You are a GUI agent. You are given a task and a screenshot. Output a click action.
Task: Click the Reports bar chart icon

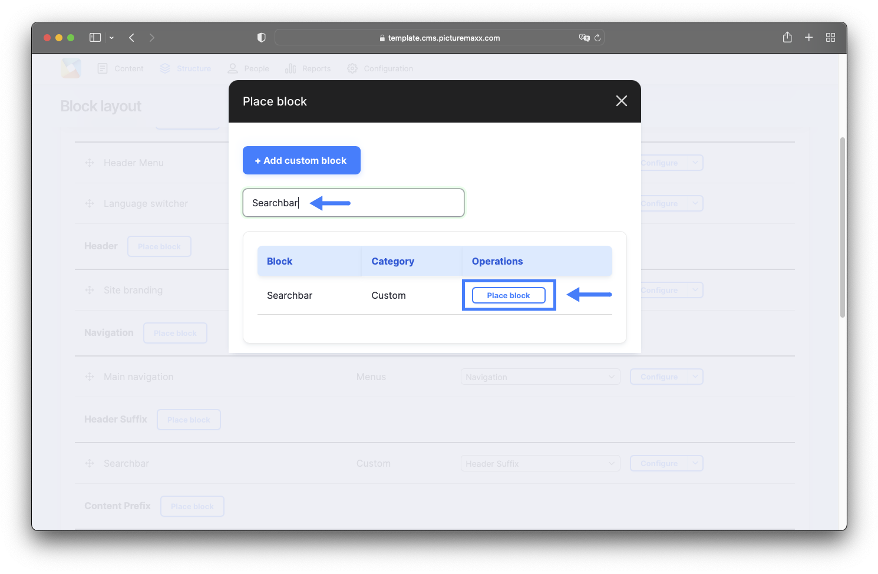click(291, 68)
